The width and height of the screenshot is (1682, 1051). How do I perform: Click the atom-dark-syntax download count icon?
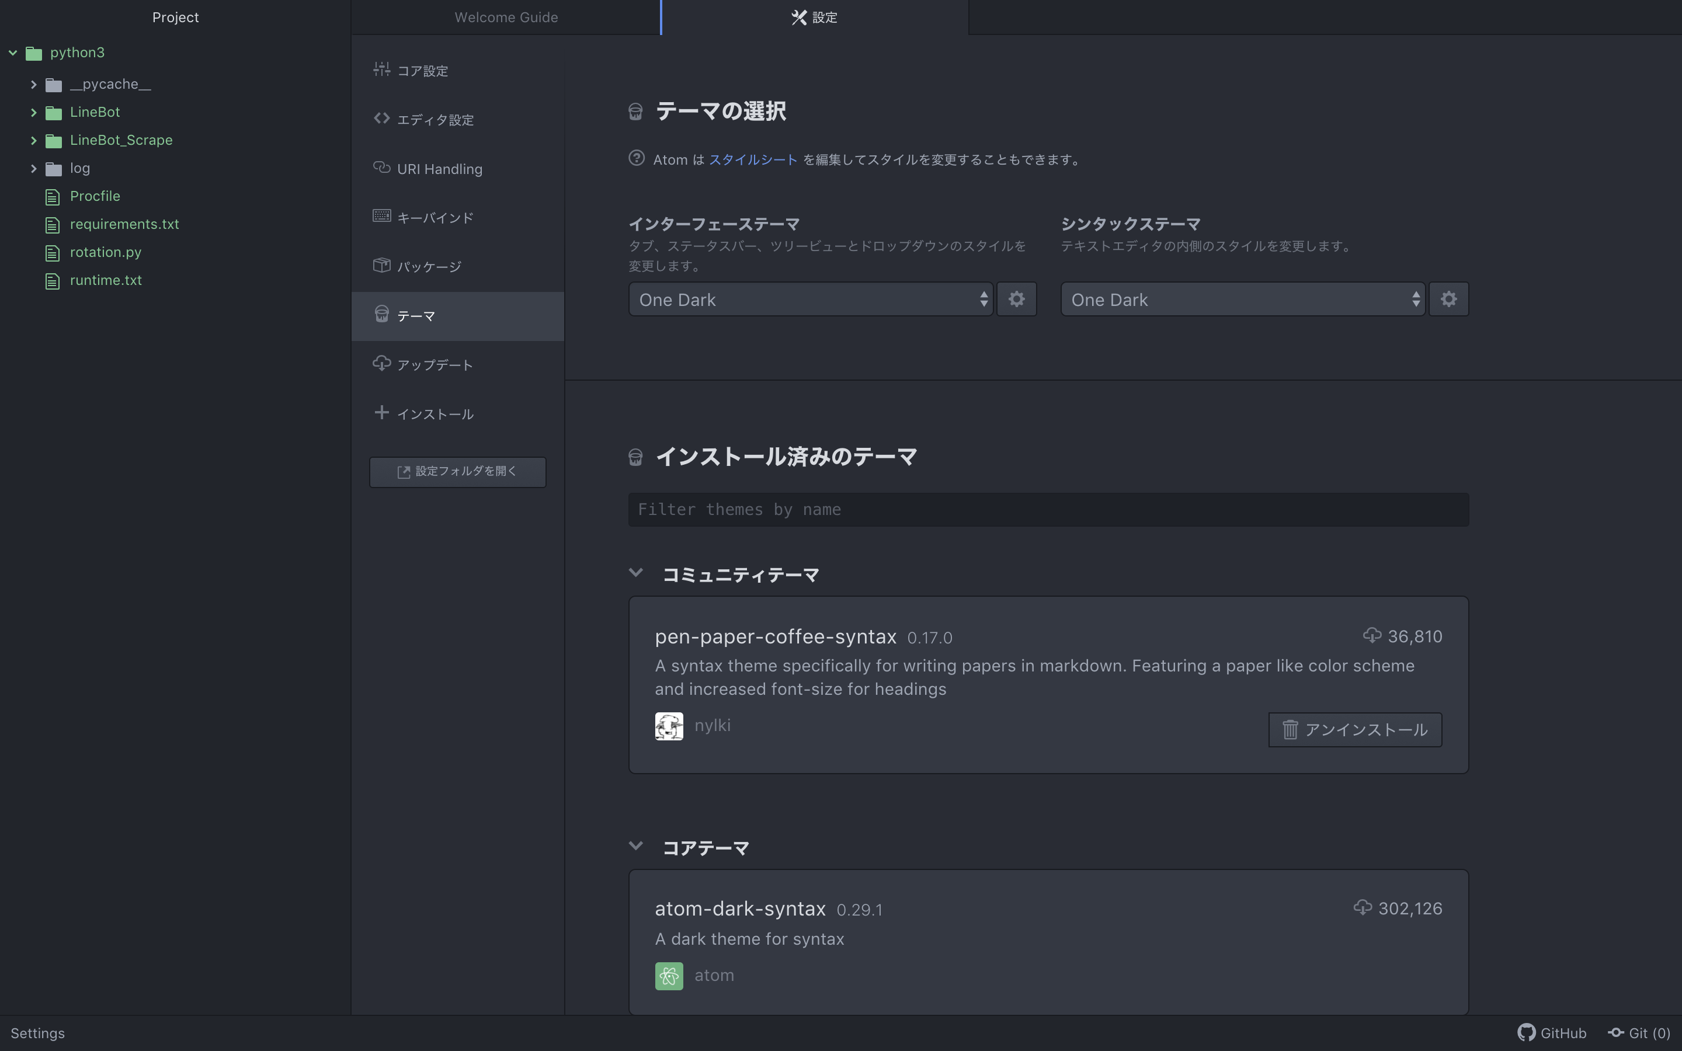pos(1363,908)
